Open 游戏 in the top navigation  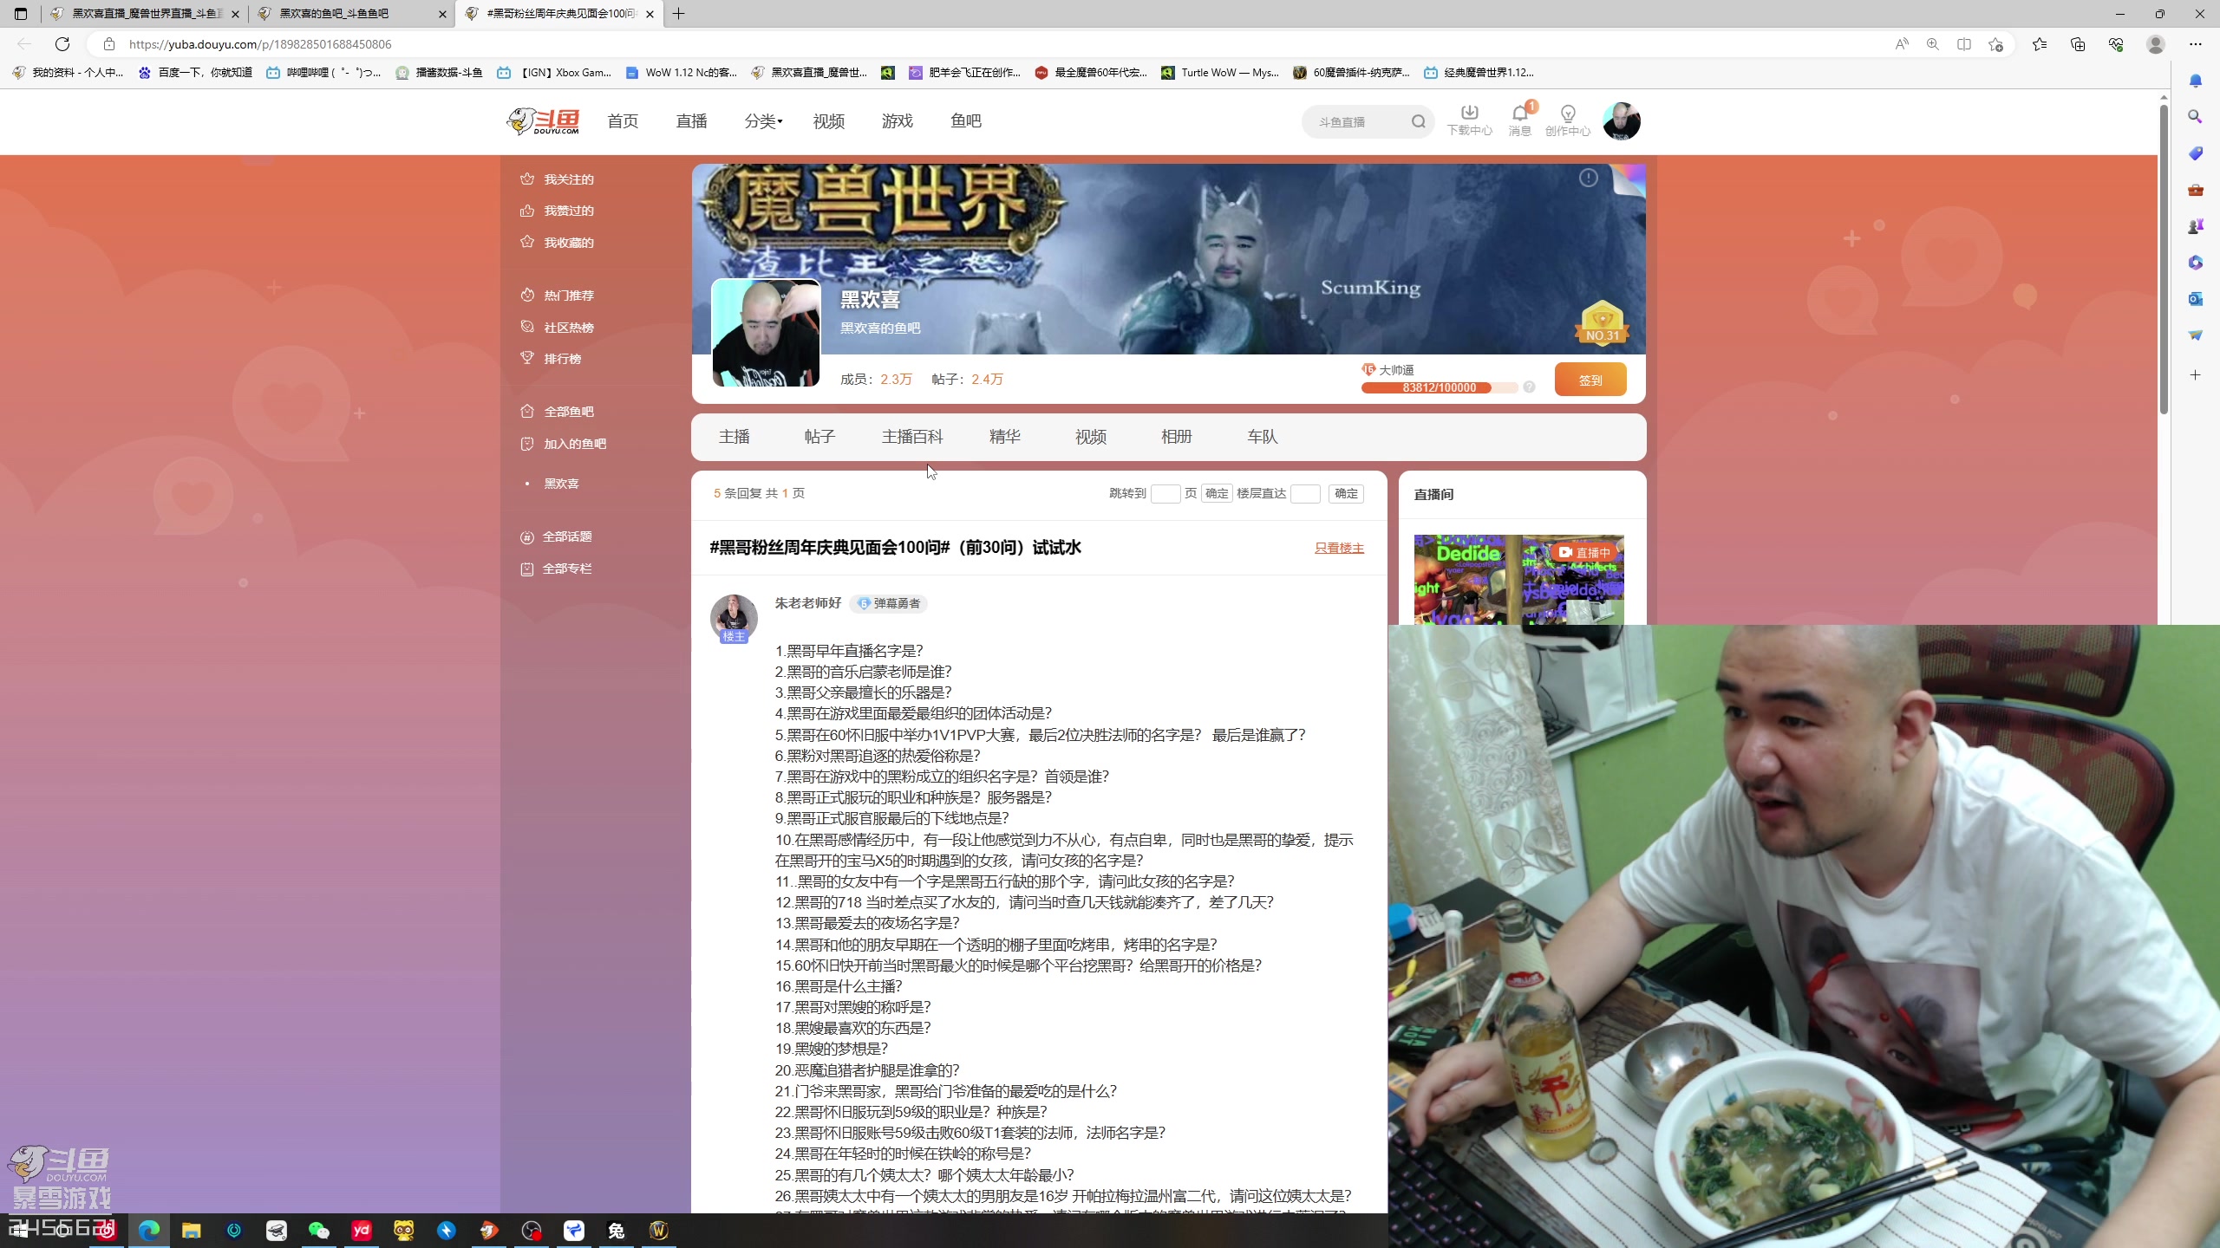(x=898, y=121)
